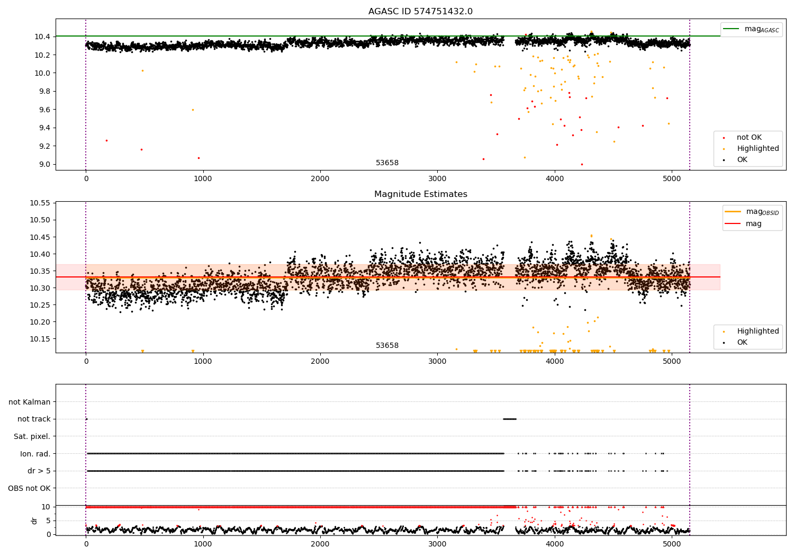Image resolution: width=794 pixels, height=556 pixels.
Task: Click the 'Ion. rad.' row label
Action: pos(35,454)
